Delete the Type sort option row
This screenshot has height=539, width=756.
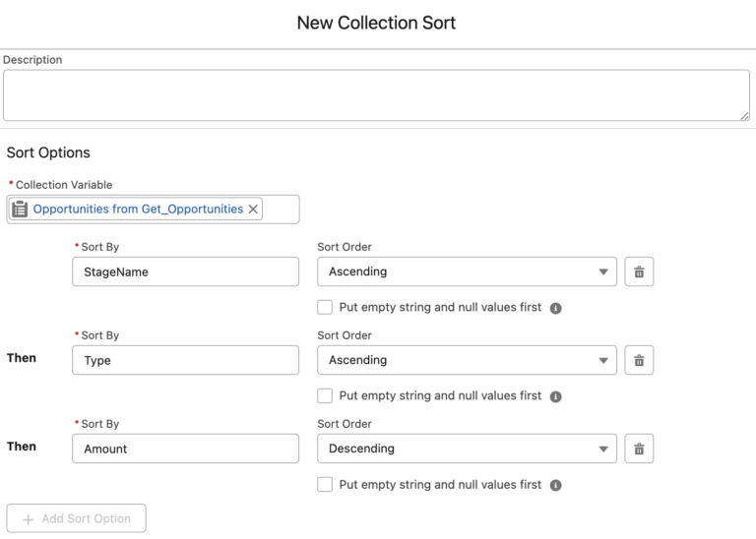point(639,360)
